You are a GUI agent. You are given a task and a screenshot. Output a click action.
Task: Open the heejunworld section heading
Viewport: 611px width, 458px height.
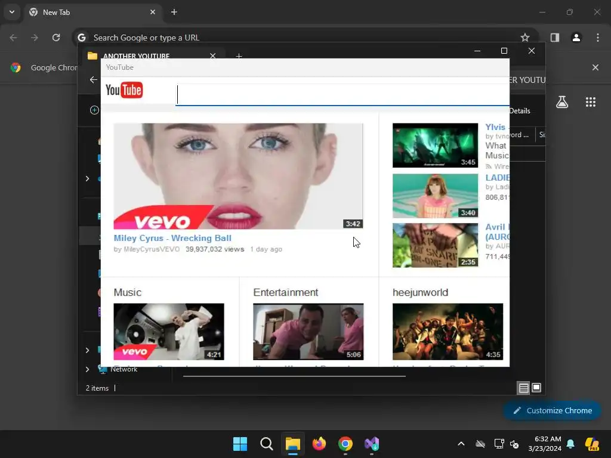(x=420, y=292)
